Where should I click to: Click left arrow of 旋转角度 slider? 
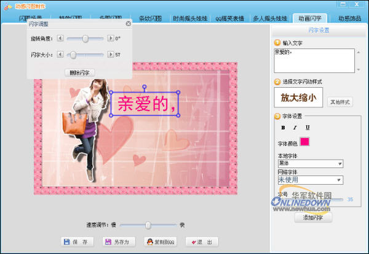(60, 38)
